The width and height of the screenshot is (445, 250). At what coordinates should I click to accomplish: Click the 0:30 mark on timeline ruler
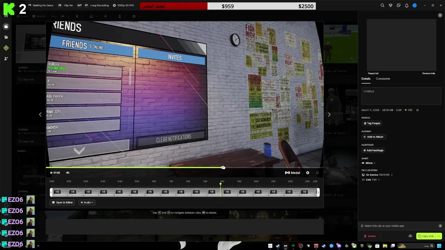tap(103, 181)
